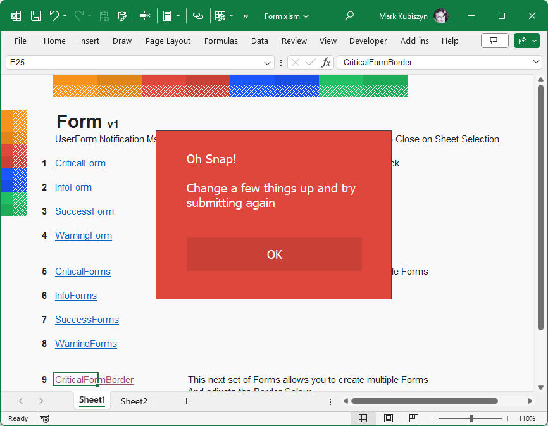Open the Form.xlsm file name dropdown
Viewport: 548px width, 426px height.
tap(287, 16)
